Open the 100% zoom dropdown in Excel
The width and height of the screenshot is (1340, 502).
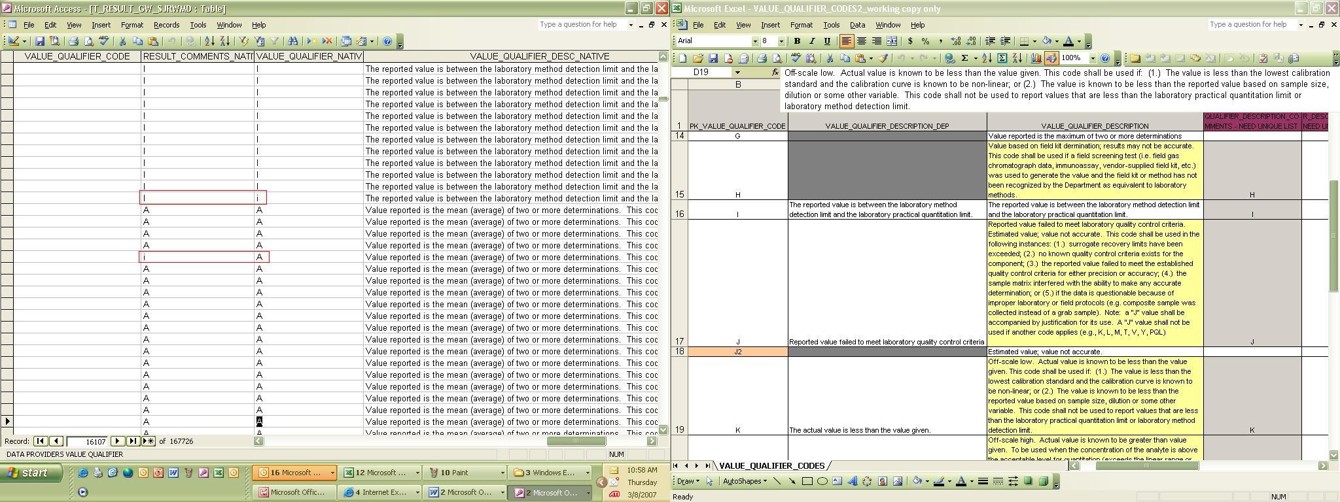click(x=1093, y=58)
